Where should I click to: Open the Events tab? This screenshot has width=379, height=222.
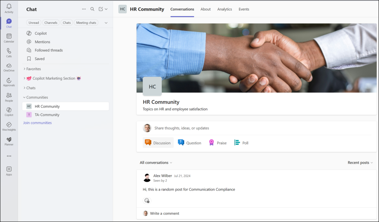(244, 9)
